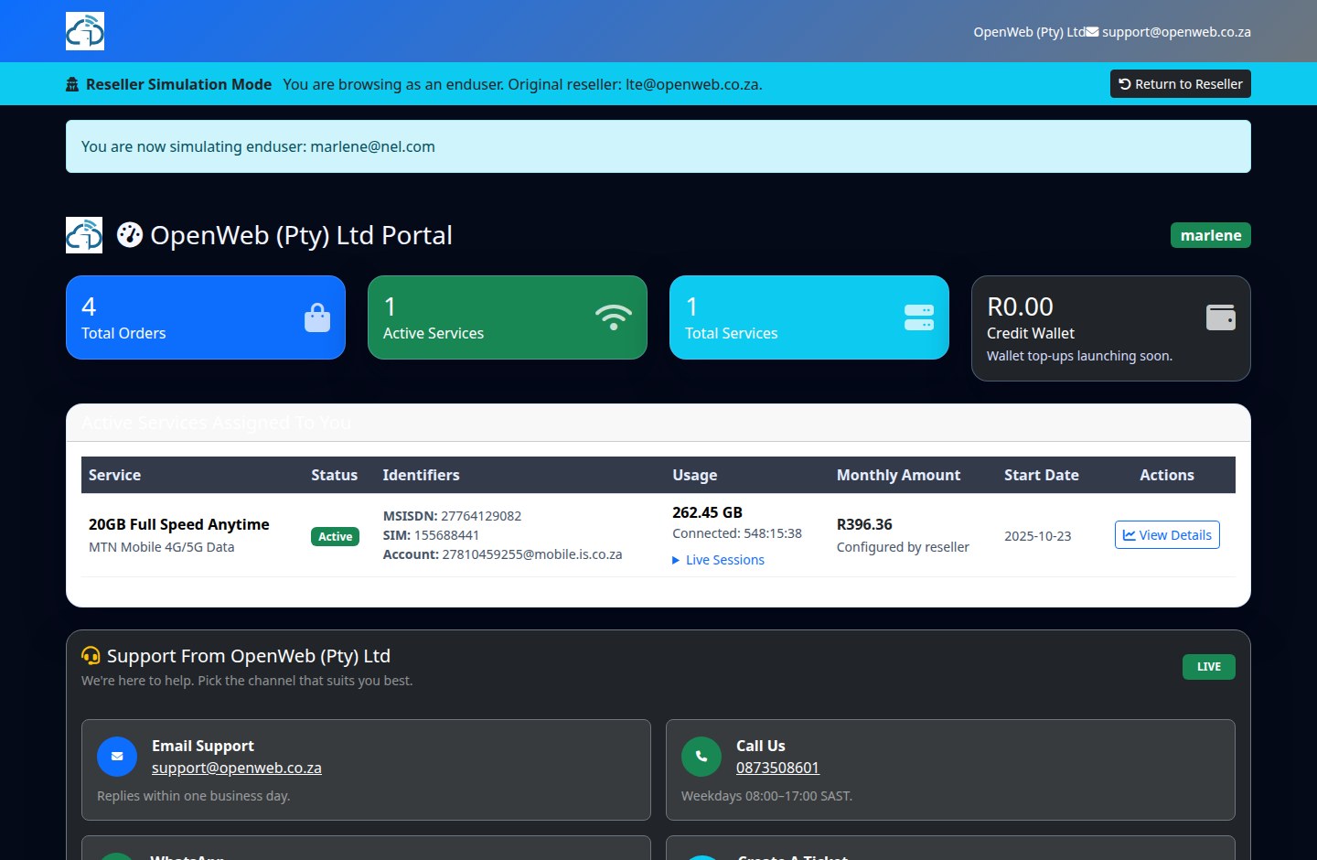
Task: Click the Usage column header
Action: pos(695,475)
